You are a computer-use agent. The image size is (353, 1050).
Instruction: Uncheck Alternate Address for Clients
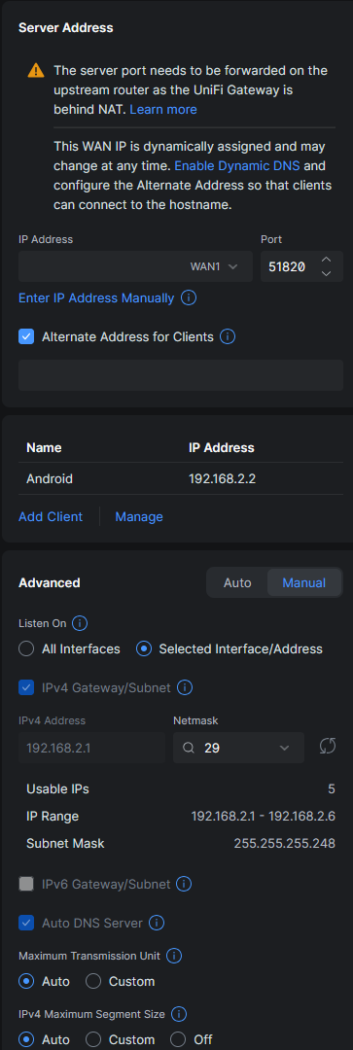(x=26, y=336)
